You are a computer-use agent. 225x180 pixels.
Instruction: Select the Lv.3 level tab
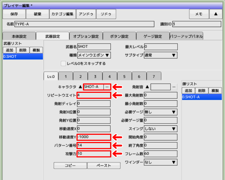click(x=95, y=76)
